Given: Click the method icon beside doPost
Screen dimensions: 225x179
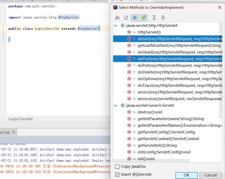Looking at the screenshot, I should (129, 59).
